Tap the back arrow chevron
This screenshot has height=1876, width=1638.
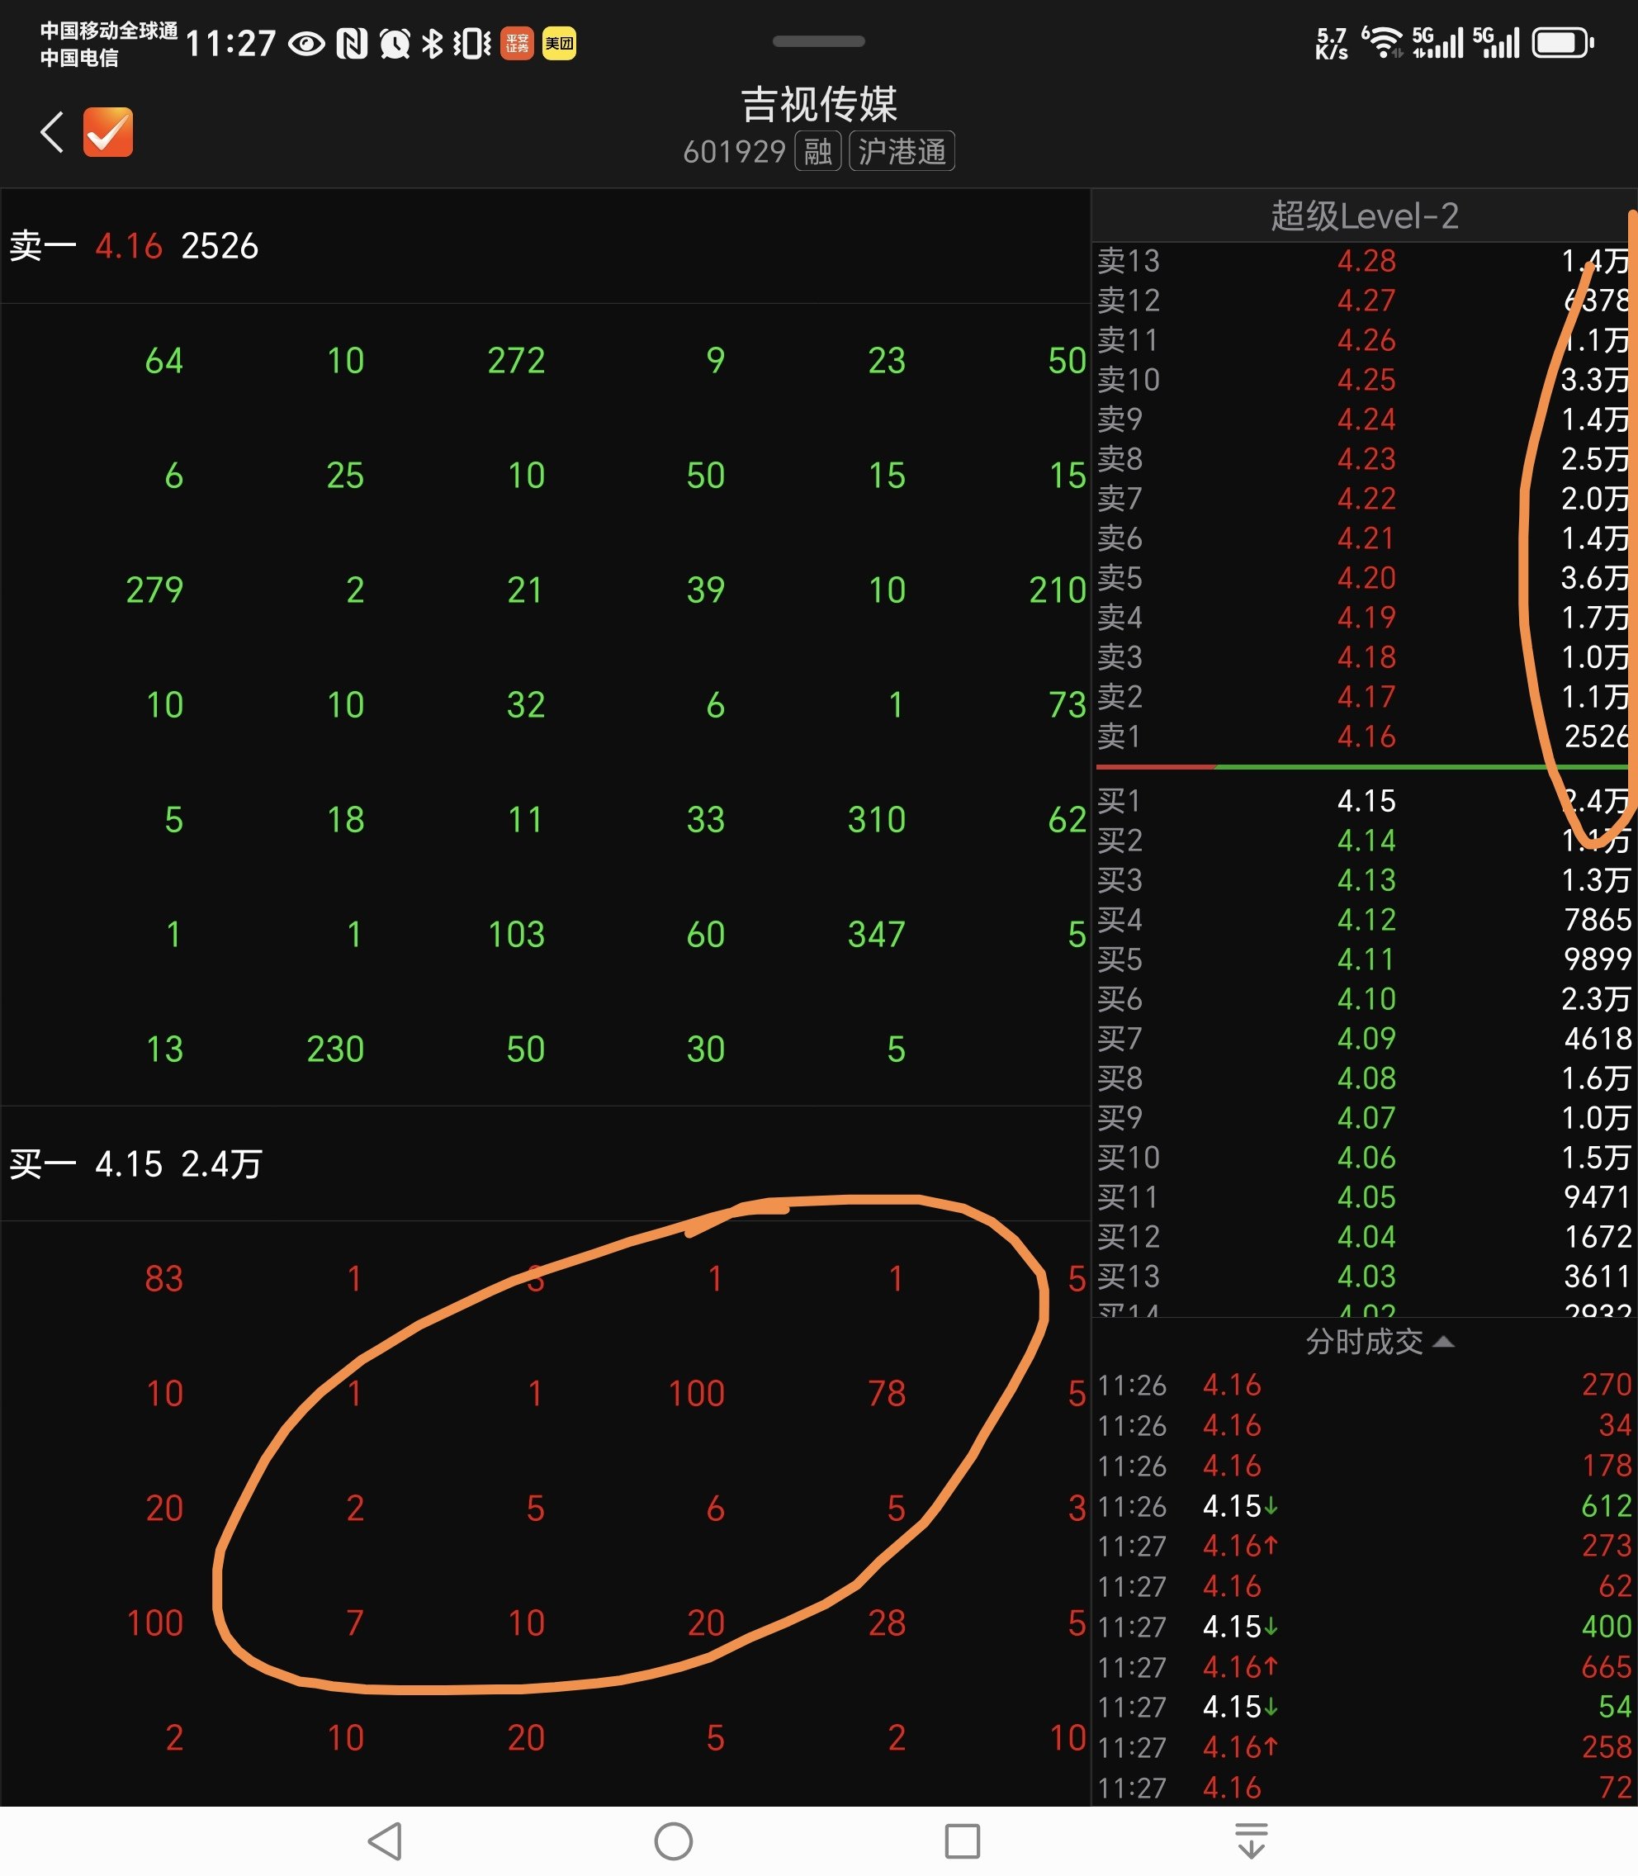coord(52,133)
